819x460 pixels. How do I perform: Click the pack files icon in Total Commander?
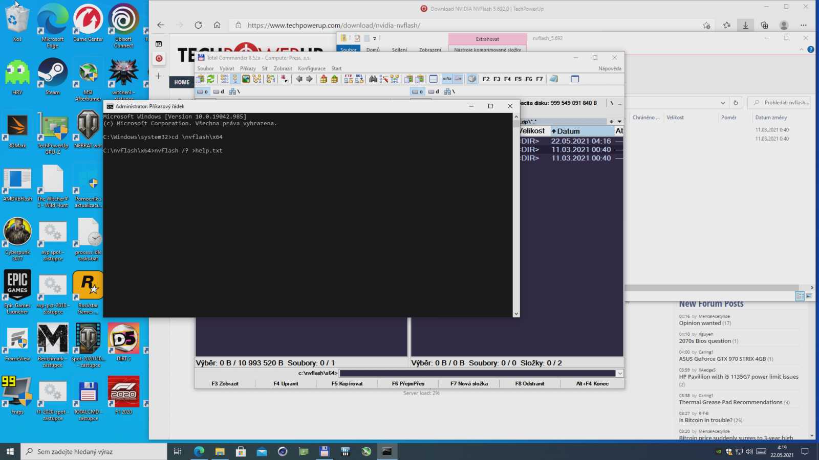click(x=324, y=79)
